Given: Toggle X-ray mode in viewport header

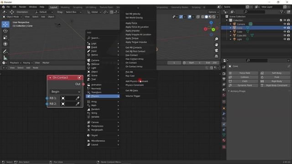Looking at the screenshot, I should [198, 17].
